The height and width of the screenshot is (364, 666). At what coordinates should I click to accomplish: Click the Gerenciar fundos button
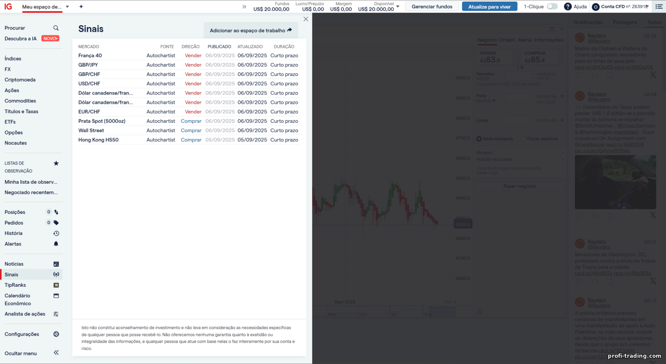pos(432,7)
